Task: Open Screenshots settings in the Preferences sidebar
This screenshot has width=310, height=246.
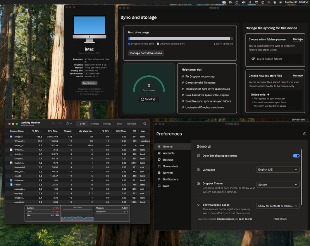Action: [x=170, y=166]
